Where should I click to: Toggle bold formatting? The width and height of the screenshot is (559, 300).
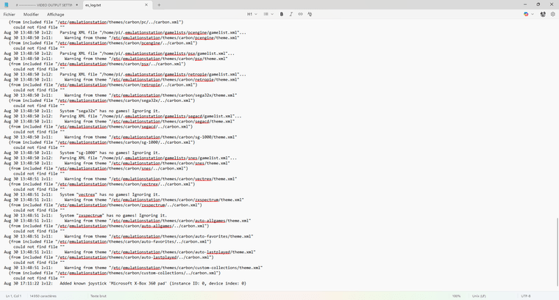282,14
